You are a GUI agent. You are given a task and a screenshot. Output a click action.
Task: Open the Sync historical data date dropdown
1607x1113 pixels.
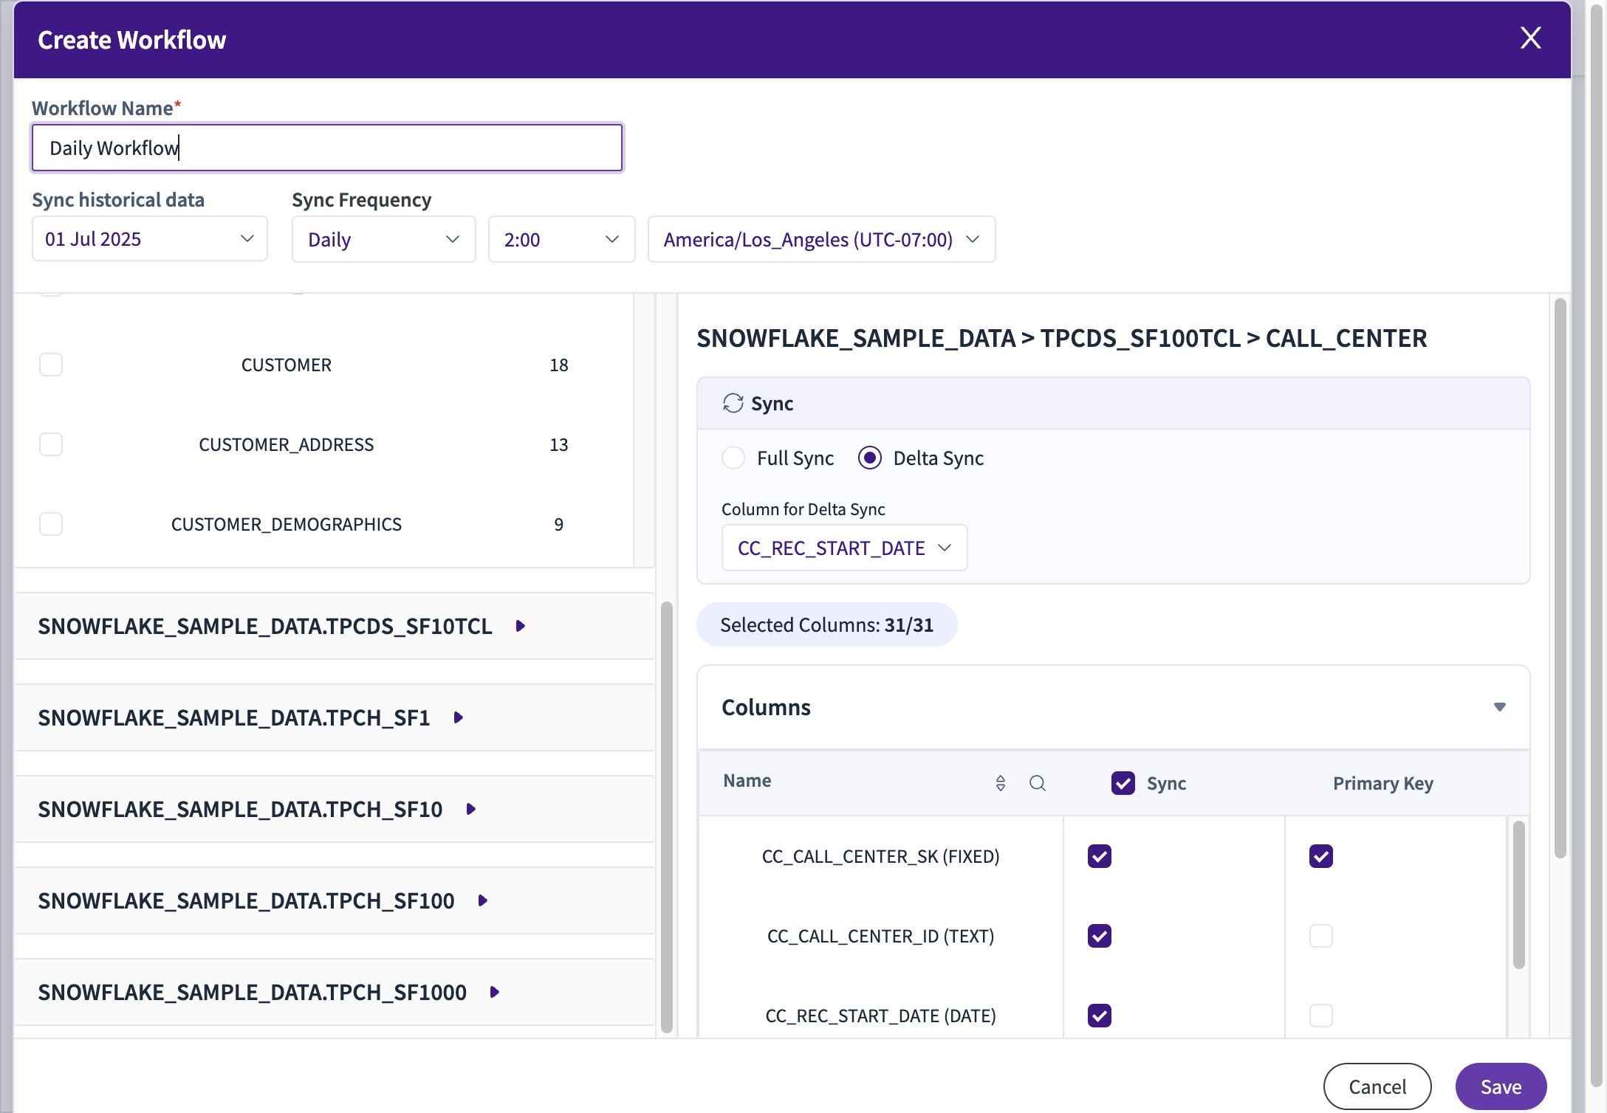tap(149, 239)
